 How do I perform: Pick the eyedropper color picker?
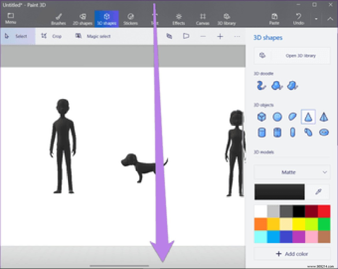coord(319,192)
